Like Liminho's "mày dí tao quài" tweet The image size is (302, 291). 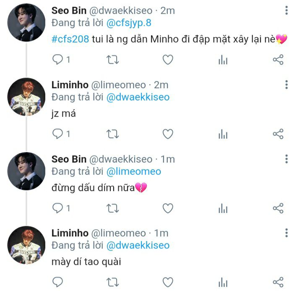coord(168,282)
